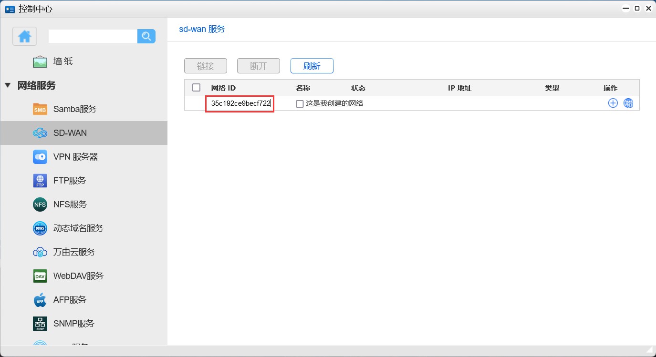This screenshot has height=357, width=656.
Task: Open the NFS服务 icon
Action: 40,204
